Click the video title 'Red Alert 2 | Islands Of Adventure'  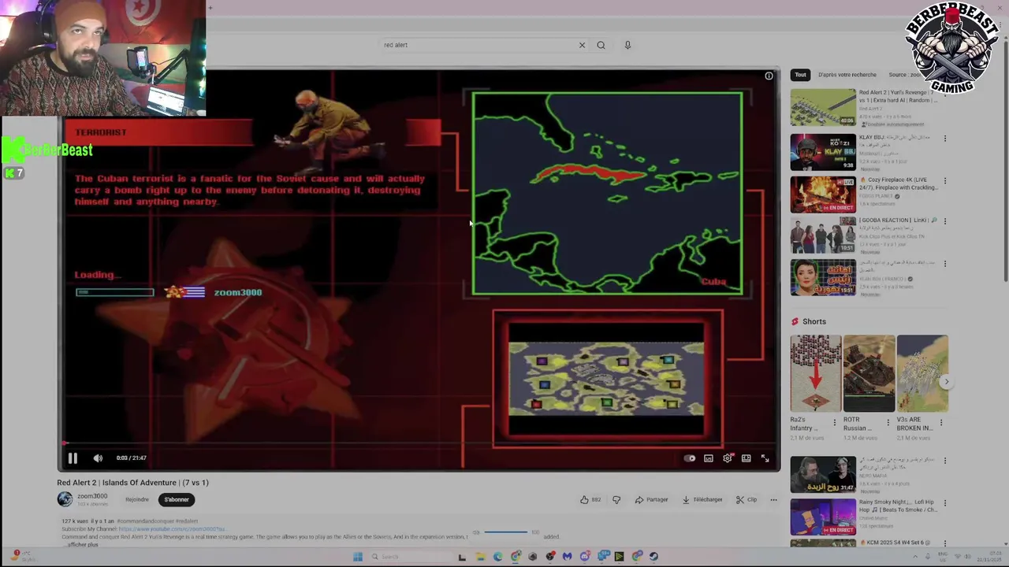point(132,483)
